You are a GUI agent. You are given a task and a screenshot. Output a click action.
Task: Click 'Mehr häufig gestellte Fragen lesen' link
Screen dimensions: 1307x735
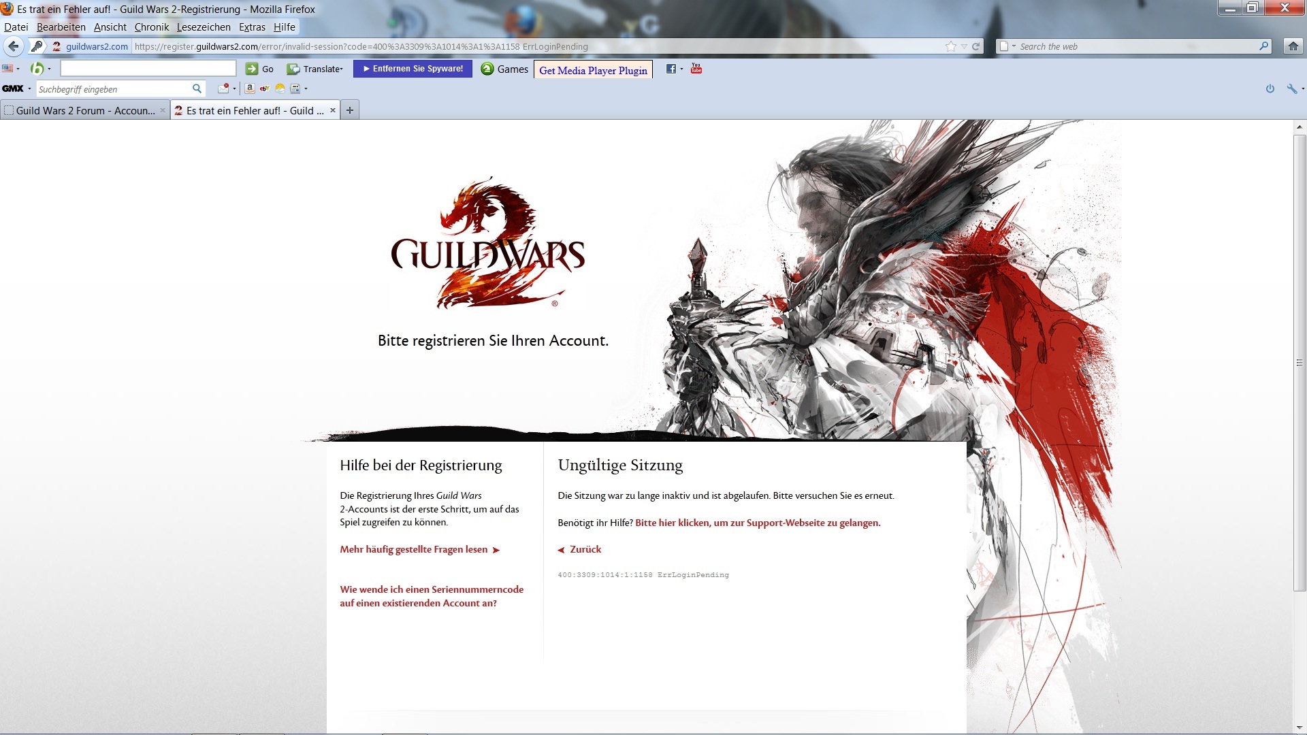coord(420,549)
